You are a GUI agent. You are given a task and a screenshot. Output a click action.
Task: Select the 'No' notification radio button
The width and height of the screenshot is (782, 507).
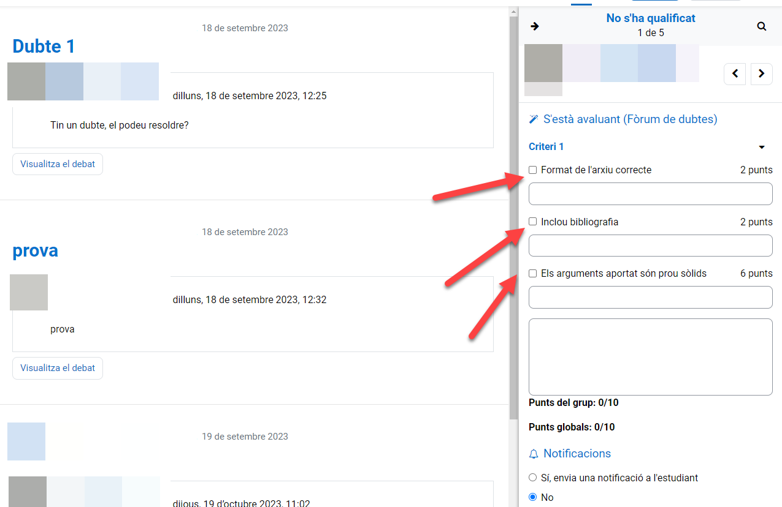[533, 497]
